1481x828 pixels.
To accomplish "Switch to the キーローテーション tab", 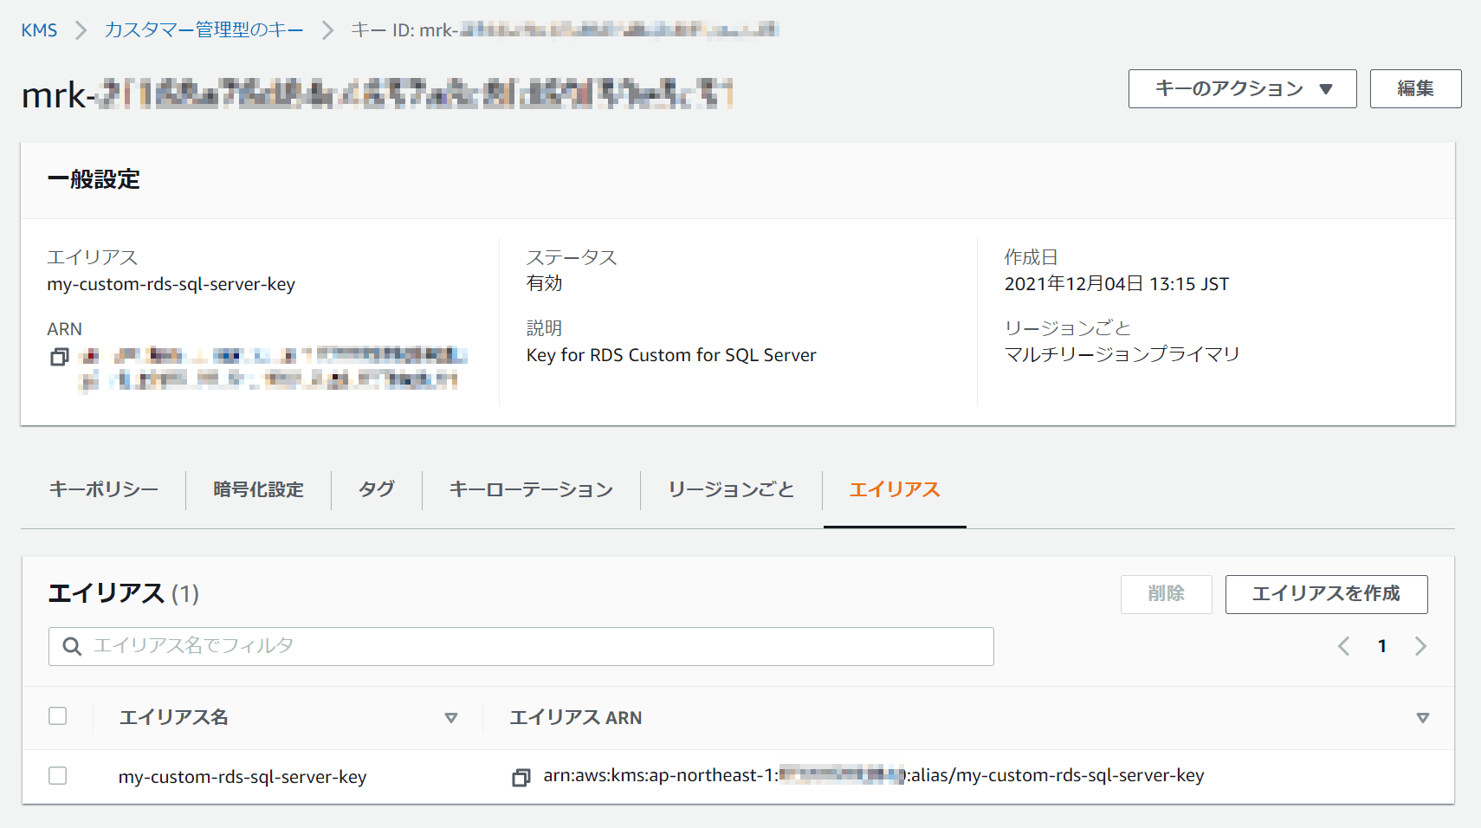I will [530, 489].
